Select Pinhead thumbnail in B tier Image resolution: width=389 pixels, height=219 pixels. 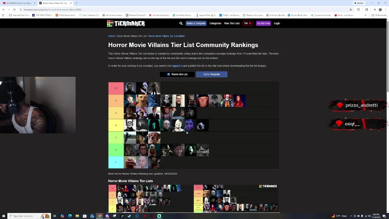[x=166, y=125]
